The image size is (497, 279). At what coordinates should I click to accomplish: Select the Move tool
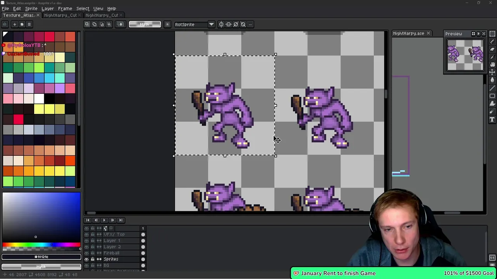point(492,72)
